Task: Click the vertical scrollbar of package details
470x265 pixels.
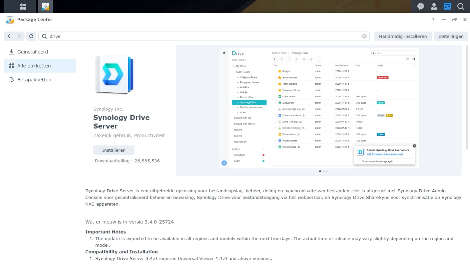Action: click(467, 97)
